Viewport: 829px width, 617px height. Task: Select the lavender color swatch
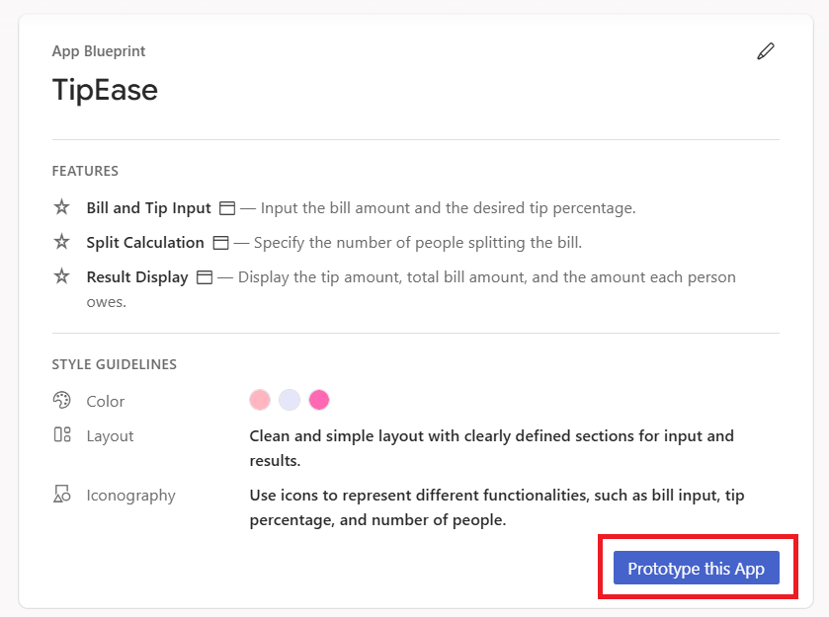coord(290,400)
